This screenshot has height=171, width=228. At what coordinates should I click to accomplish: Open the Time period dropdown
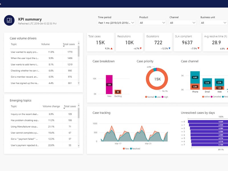click(116, 23)
